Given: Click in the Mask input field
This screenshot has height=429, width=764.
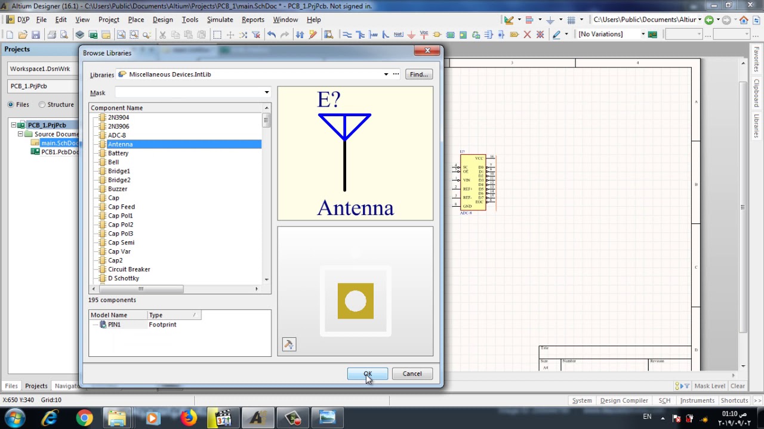Looking at the screenshot, I should (189, 92).
